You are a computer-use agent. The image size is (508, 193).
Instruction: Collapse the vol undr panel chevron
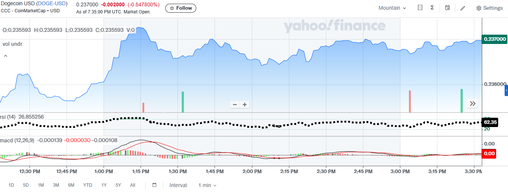pos(6,56)
